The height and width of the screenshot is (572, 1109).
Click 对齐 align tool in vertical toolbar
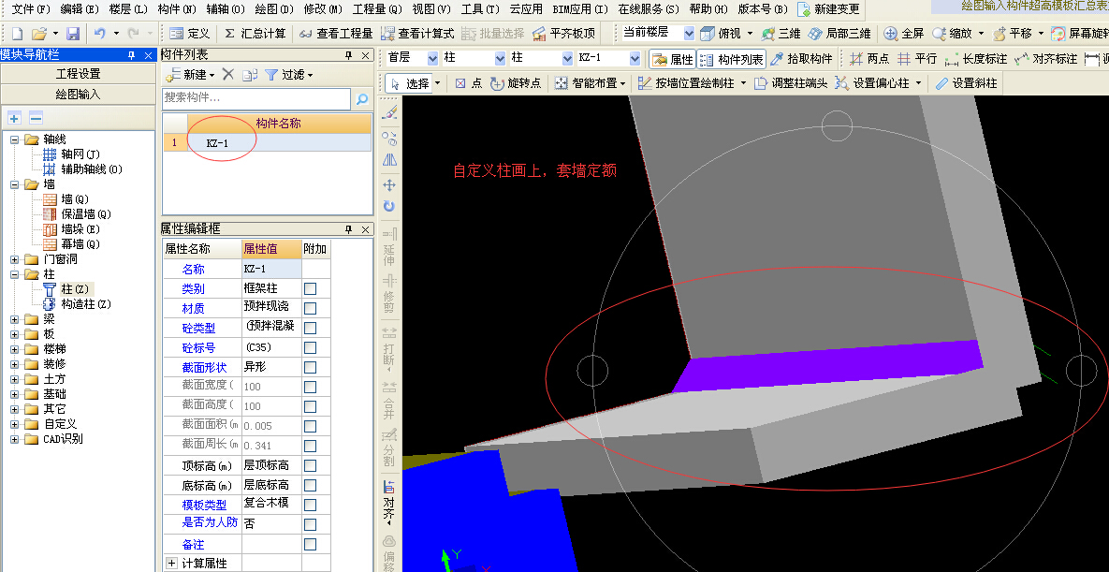click(x=389, y=501)
